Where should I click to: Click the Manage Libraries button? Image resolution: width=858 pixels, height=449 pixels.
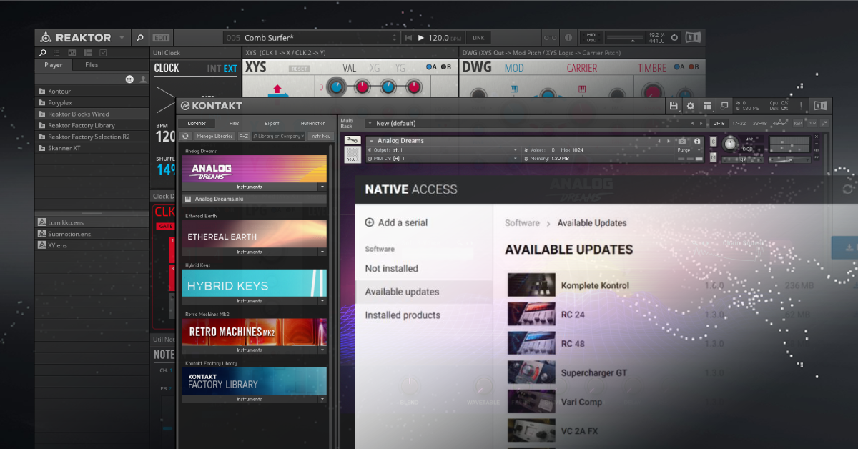click(214, 136)
